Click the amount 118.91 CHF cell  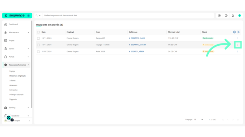click(173, 38)
